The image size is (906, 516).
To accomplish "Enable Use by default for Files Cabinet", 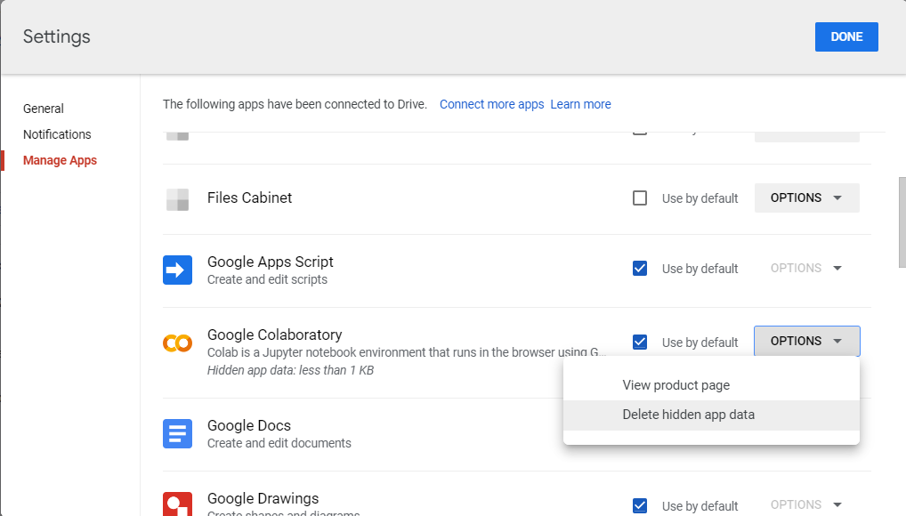I will (x=640, y=198).
